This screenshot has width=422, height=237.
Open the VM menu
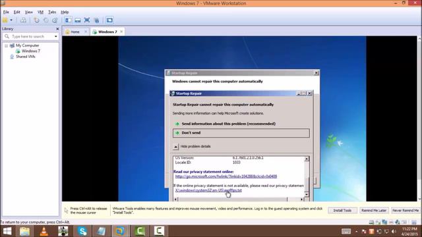click(40, 12)
